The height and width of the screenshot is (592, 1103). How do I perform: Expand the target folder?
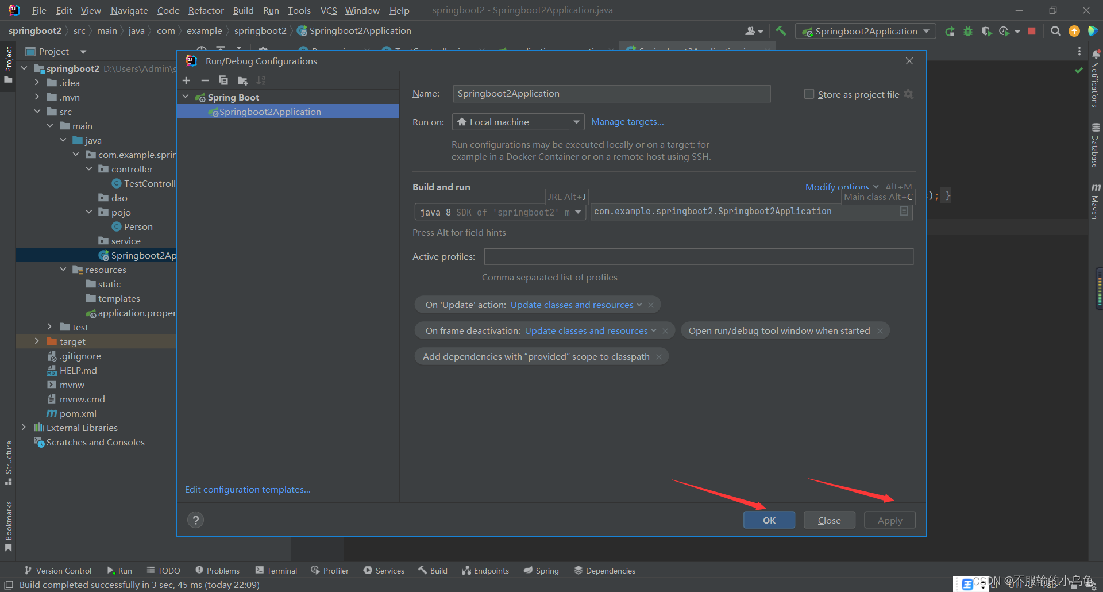pos(37,341)
